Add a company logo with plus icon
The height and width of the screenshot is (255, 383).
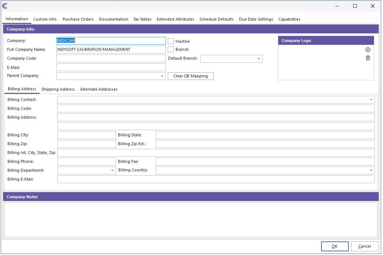(368, 50)
